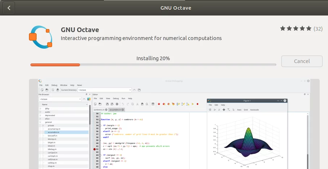Screen dimensions: 328x169
Task: Select the text insert tool in Figure 1
Action: 228,110
